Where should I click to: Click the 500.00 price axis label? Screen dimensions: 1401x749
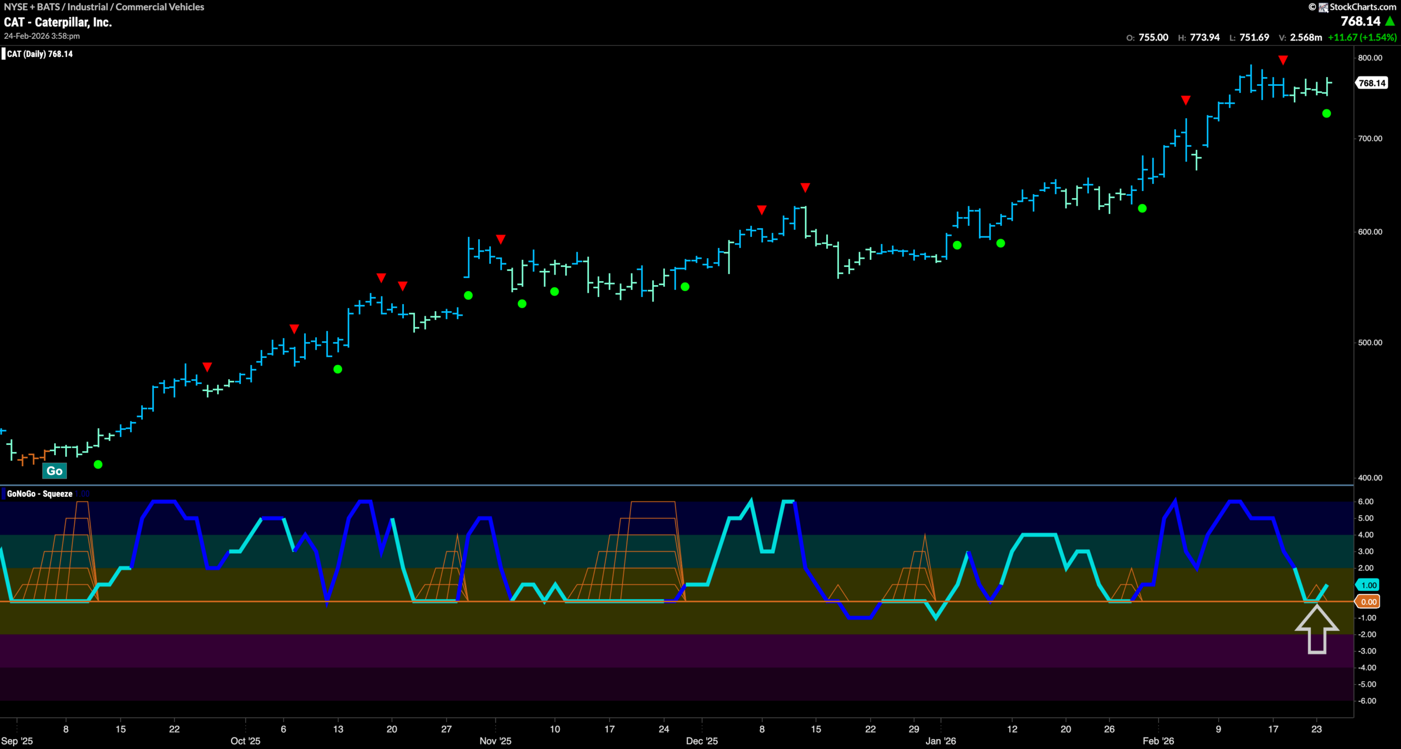click(1370, 342)
